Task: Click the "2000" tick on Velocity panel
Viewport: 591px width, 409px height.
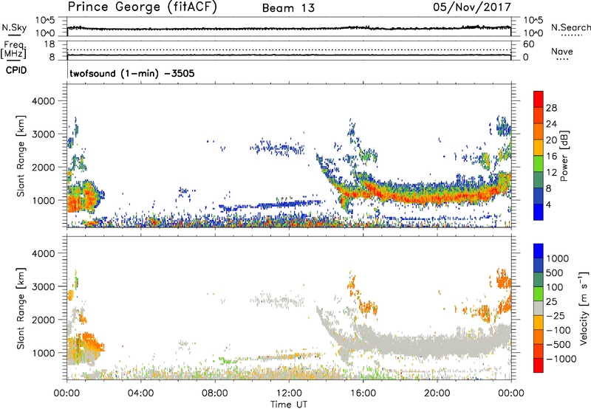Action: pos(44,320)
